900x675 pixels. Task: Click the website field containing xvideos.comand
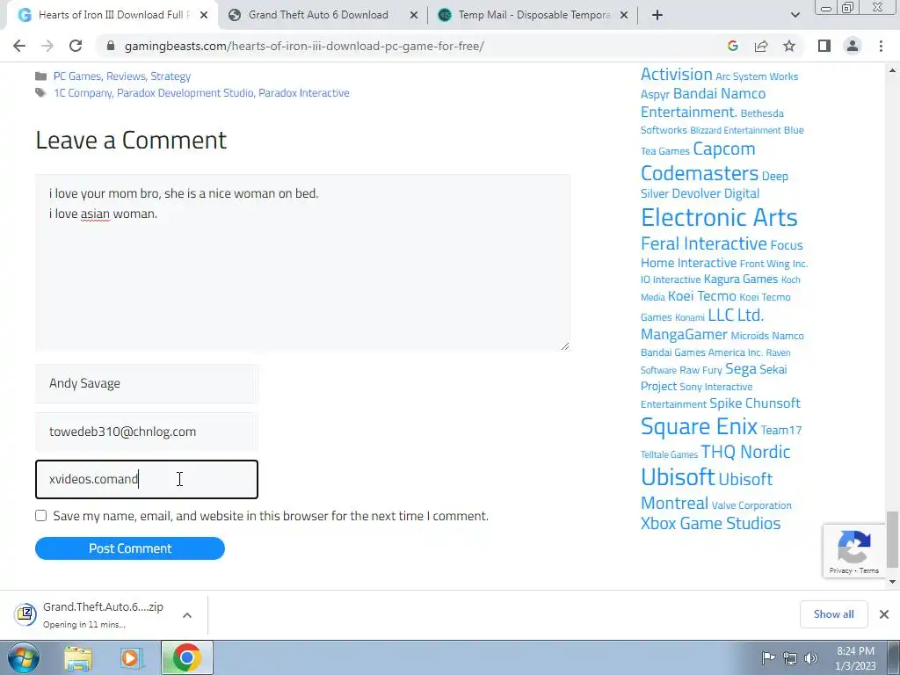[x=147, y=479]
